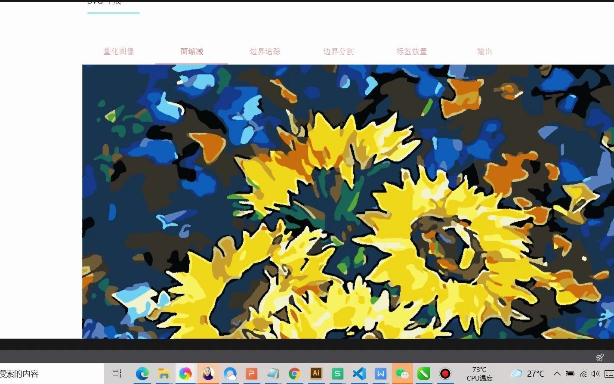The width and height of the screenshot is (614, 384).
Task: Check battery status in system tray
Action: pyautogui.click(x=570, y=373)
